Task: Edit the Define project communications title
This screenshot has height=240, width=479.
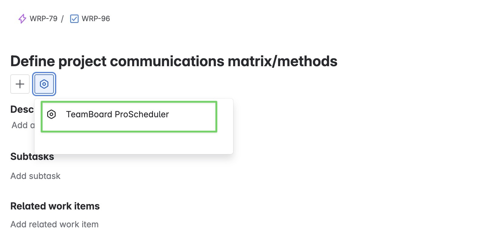Action: pos(174,61)
